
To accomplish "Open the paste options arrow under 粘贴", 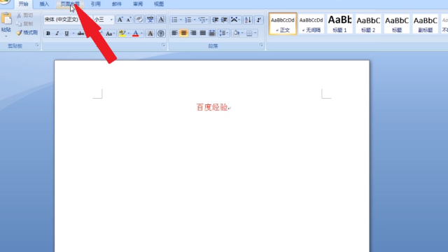I will (x=6, y=36).
